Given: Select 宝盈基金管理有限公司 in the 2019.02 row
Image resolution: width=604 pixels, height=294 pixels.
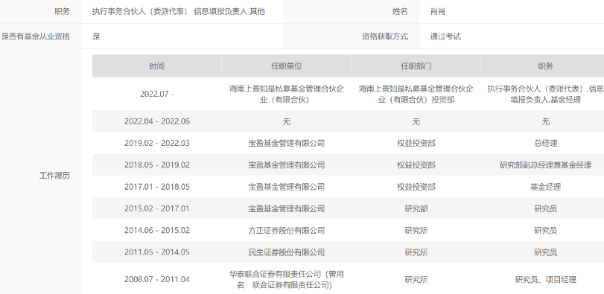Looking at the screenshot, I should 286,143.
